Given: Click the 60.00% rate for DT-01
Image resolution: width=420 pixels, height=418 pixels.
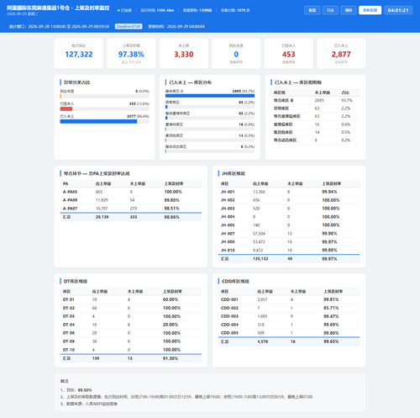Looking at the screenshot, I should pyautogui.click(x=171, y=299).
